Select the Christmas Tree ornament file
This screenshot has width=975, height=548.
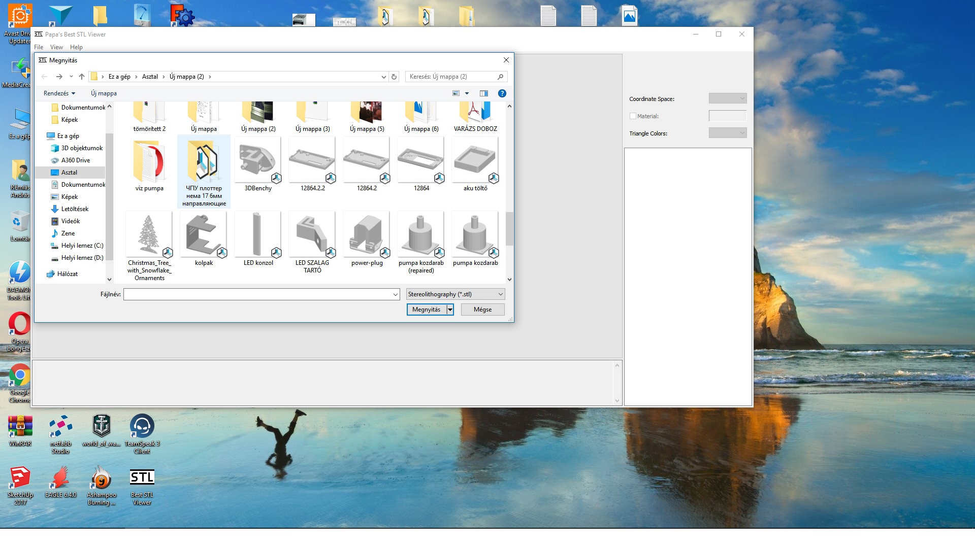pyautogui.click(x=149, y=235)
